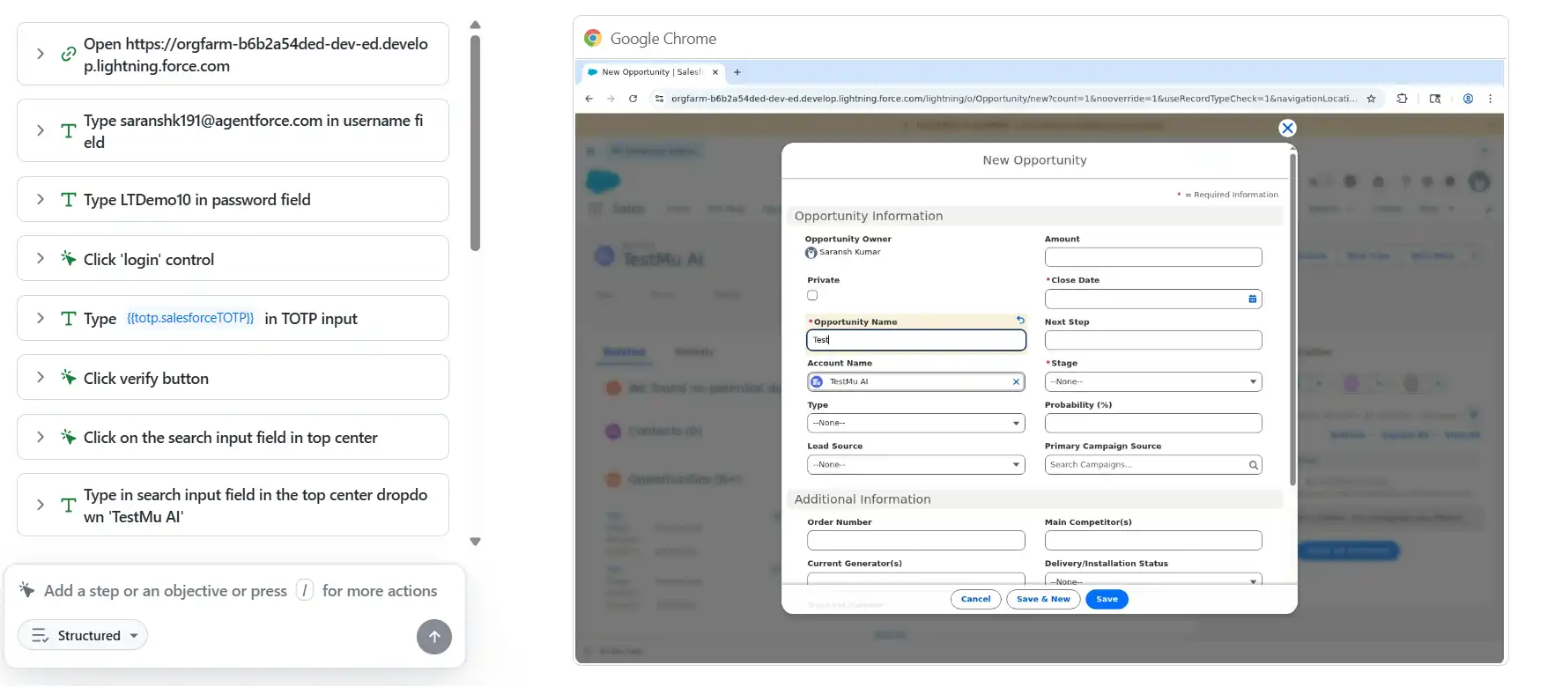Open the Stage dropdown
The height and width of the screenshot is (687, 1555).
(1153, 381)
